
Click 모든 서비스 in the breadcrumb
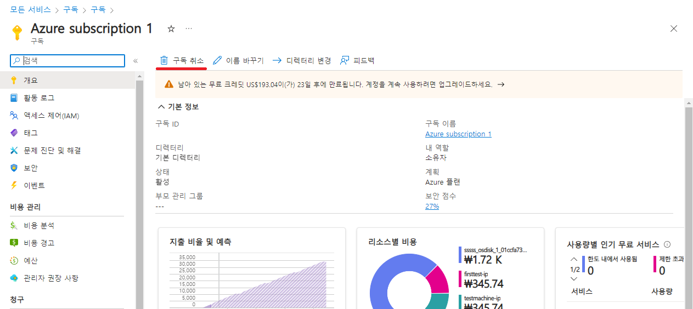[30, 10]
